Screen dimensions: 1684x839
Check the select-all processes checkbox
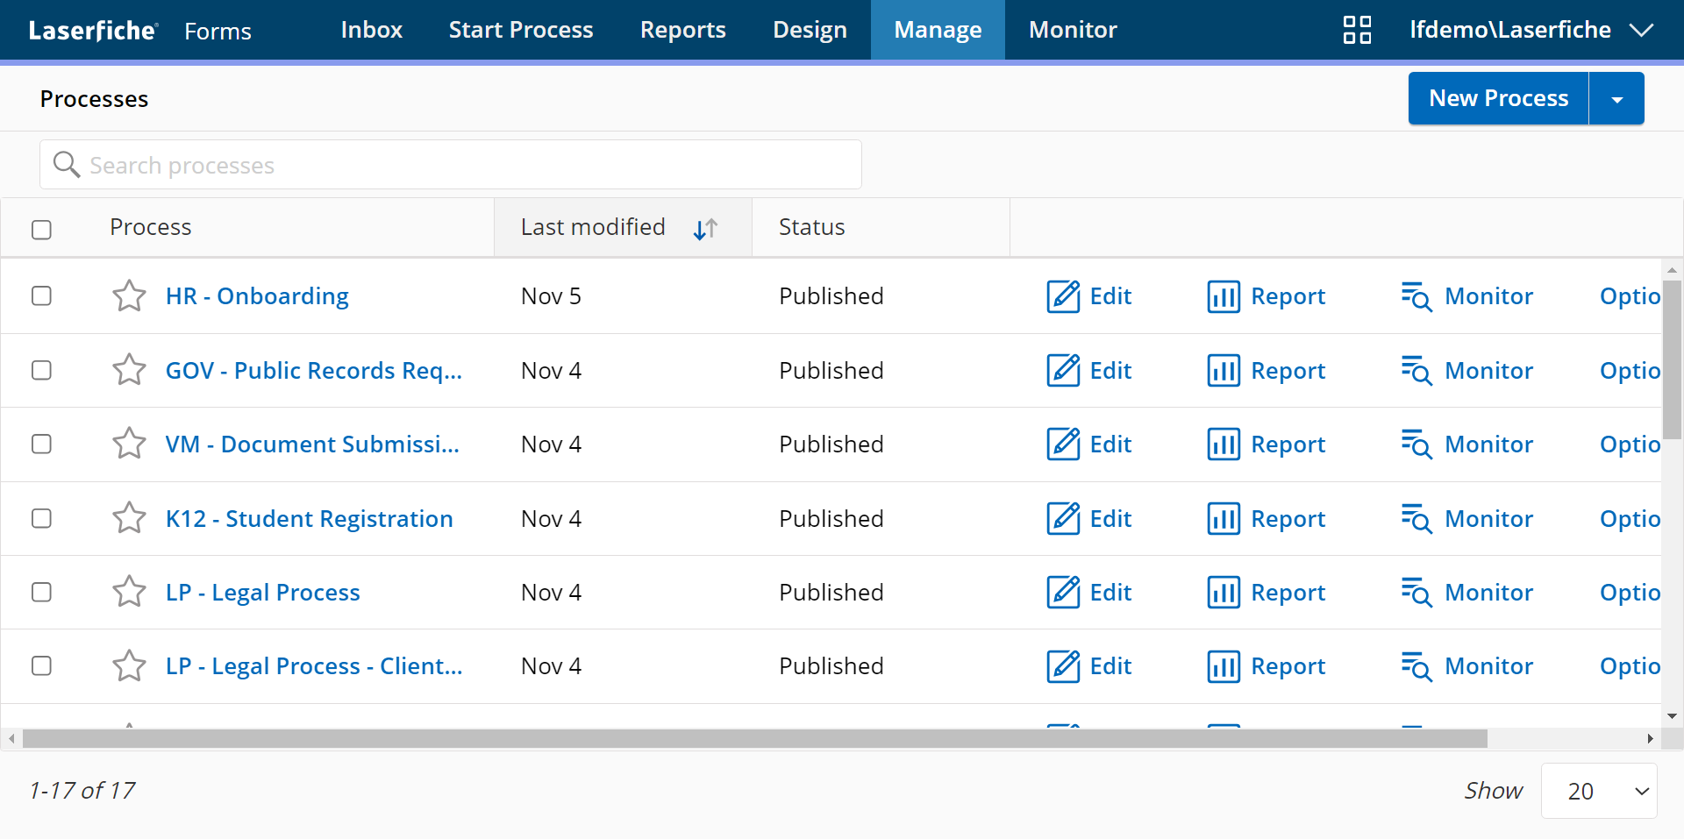[41, 230]
